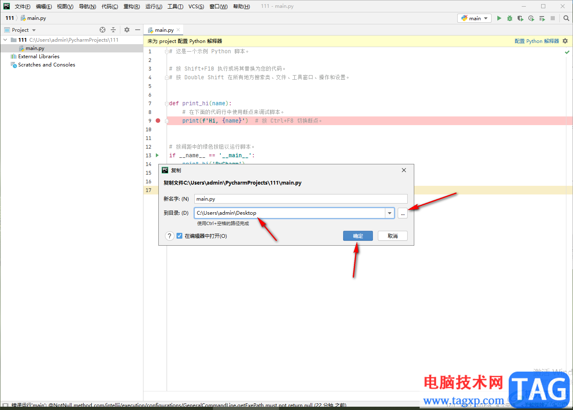
Task: Open the Refactor menu
Action: 131,6
